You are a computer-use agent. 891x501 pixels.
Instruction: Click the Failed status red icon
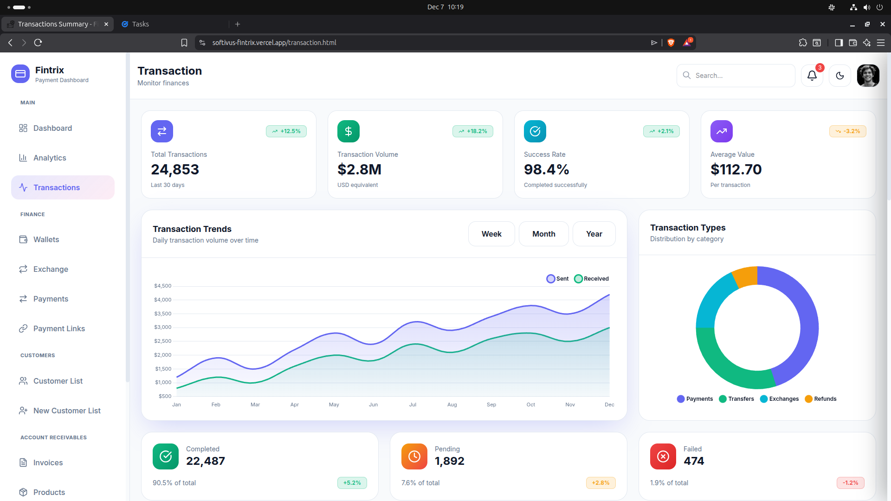(663, 456)
